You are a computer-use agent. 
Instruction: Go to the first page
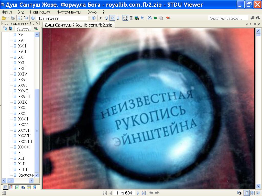pos(105,193)
